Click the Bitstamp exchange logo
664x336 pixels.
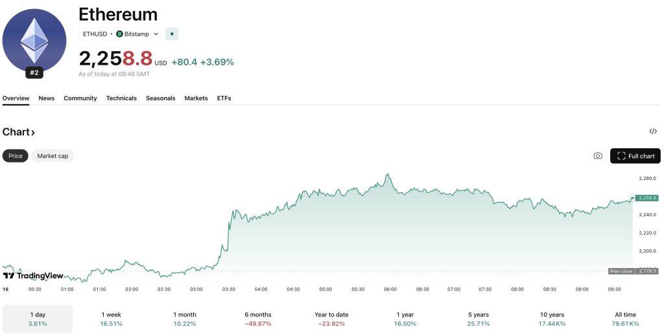pos(119,34)
